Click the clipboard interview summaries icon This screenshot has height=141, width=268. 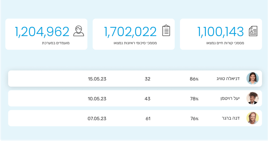tap(166, 31)
